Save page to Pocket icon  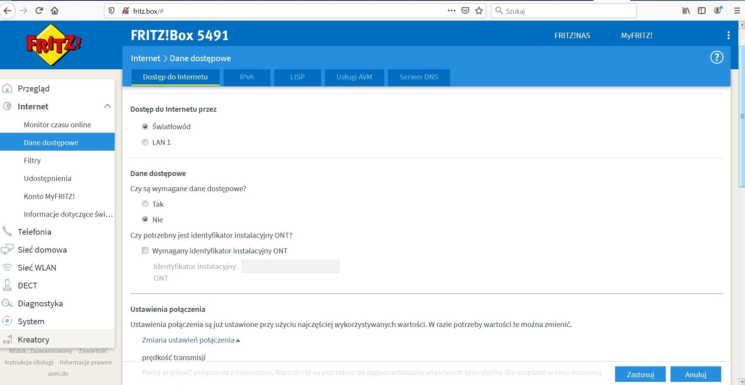pos(465,11)
